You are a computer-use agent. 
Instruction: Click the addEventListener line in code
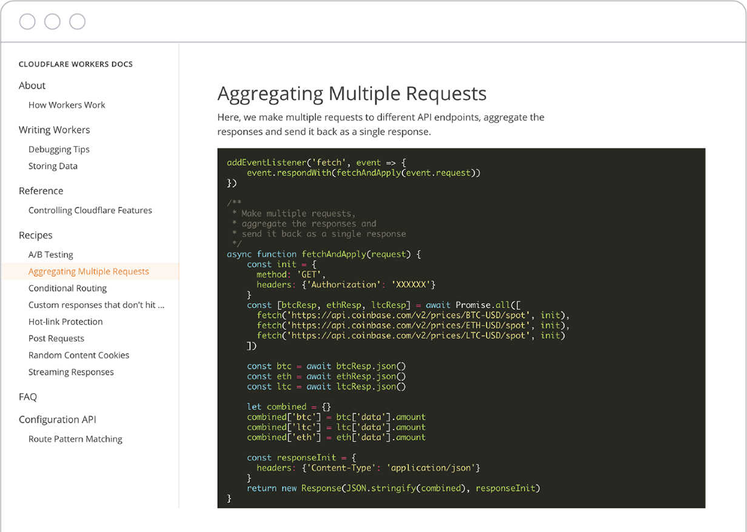coord(316,163)
